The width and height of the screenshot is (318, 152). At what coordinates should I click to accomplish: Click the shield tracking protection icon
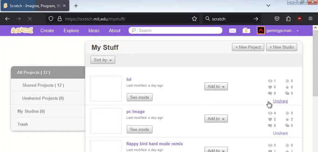coord(51,19)
